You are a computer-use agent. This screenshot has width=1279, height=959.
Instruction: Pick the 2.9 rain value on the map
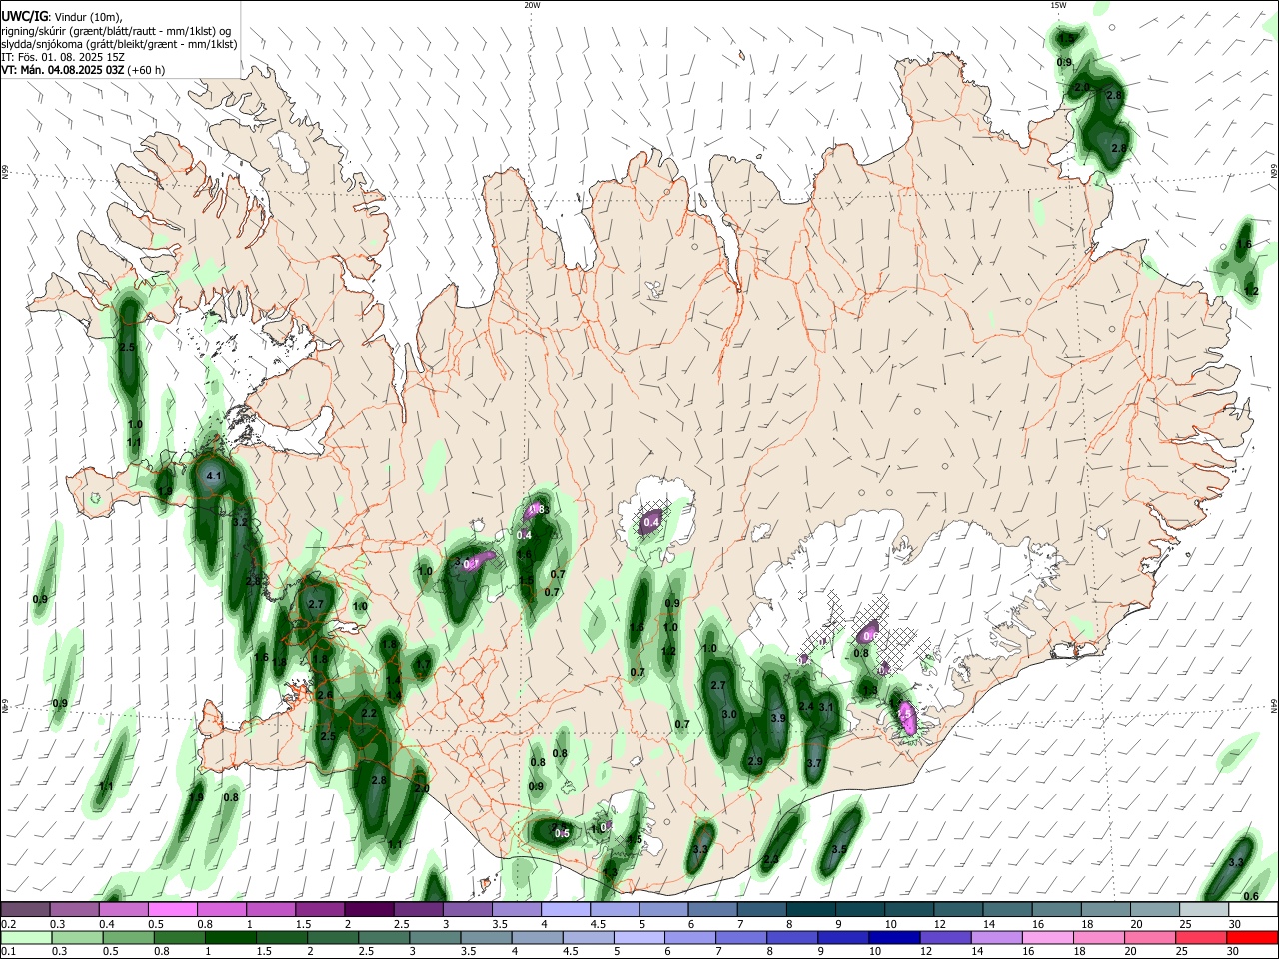(755, 761)
